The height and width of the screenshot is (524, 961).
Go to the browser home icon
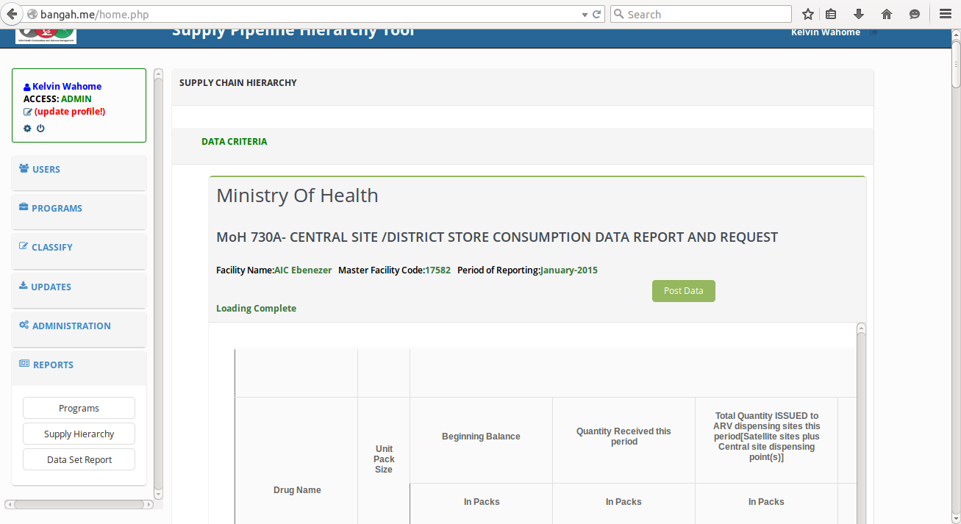(x=887, y=14)
